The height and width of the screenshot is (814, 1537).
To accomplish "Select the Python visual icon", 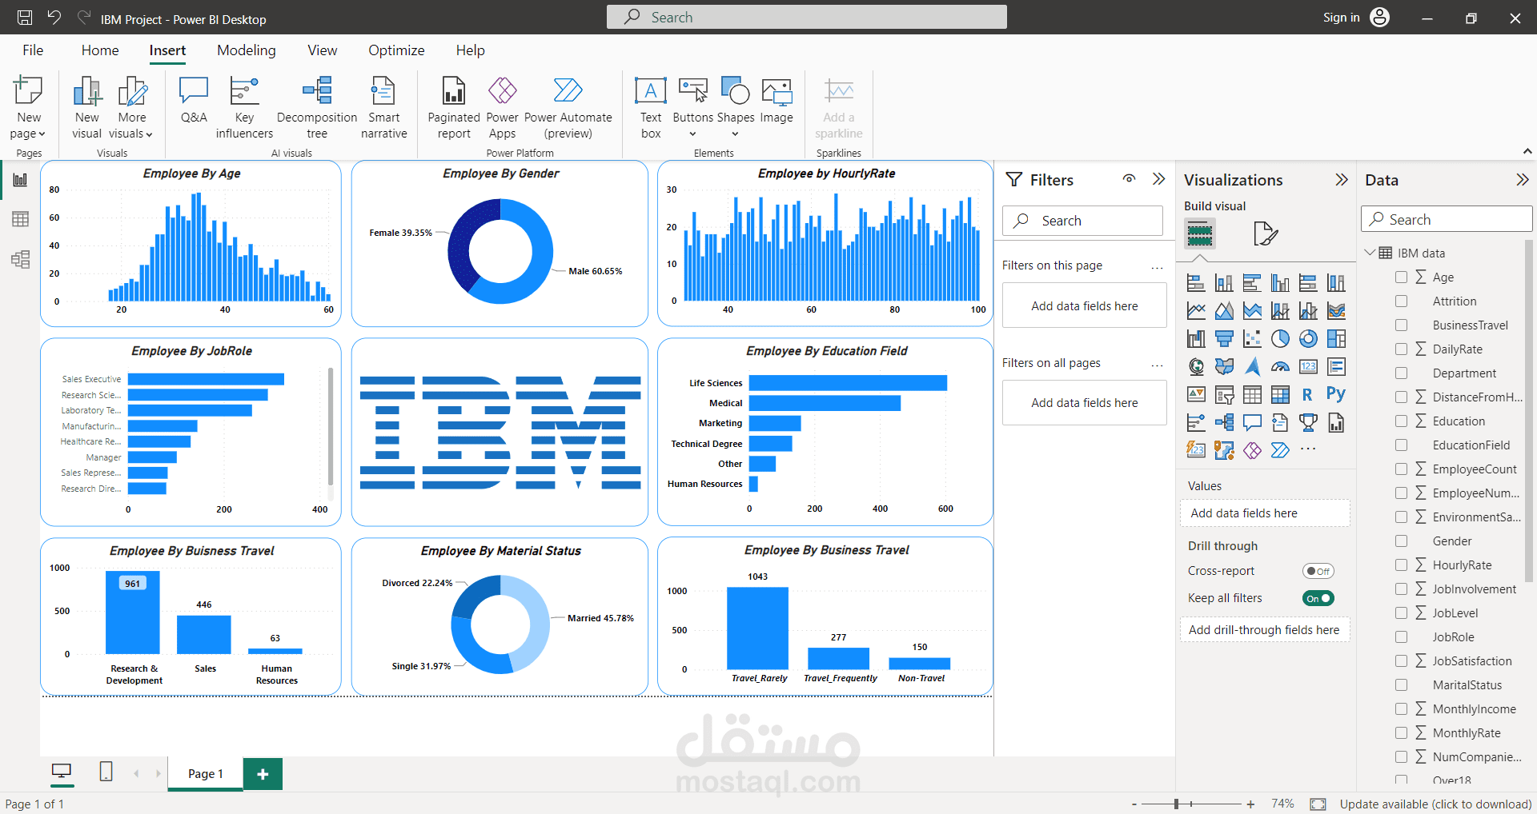I will (x=1336, y=394).
